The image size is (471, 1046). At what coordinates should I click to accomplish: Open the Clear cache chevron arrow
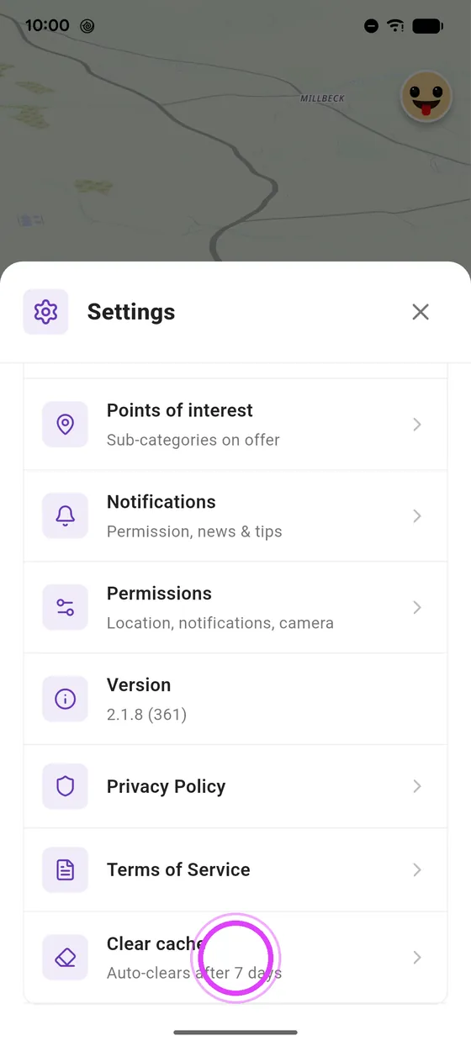tap(417, 958)
